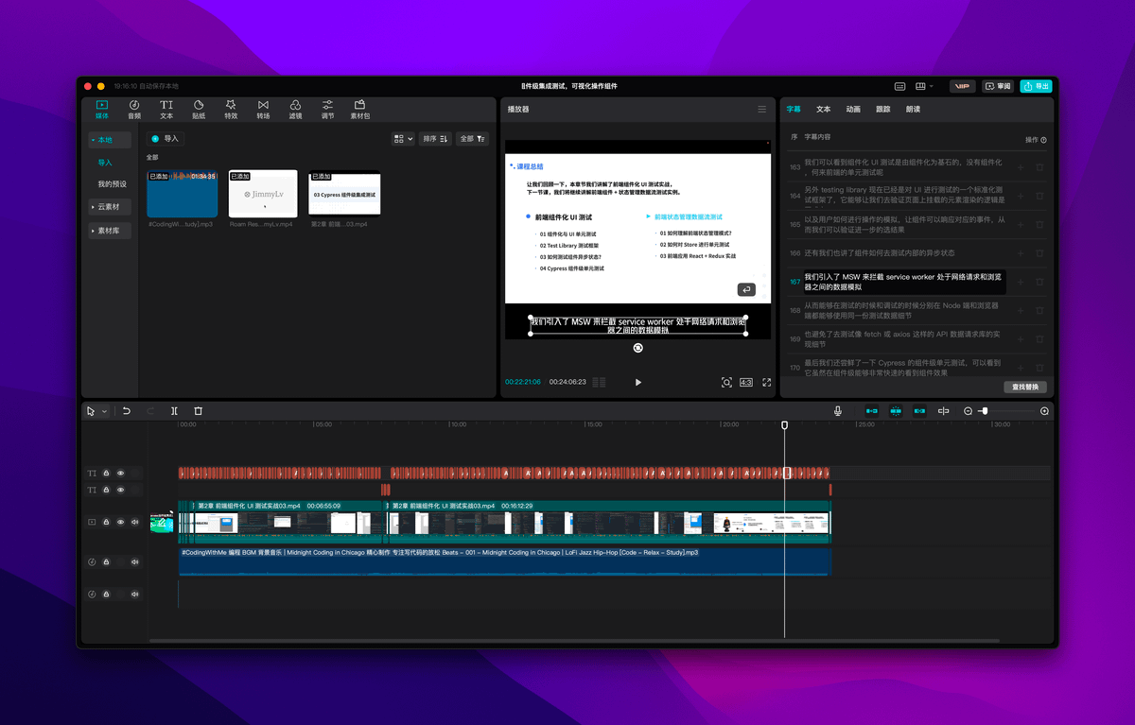1135x725 pixels.
Task: Click the trash delete icon in timeline toolbar
Action: (199, 411)
